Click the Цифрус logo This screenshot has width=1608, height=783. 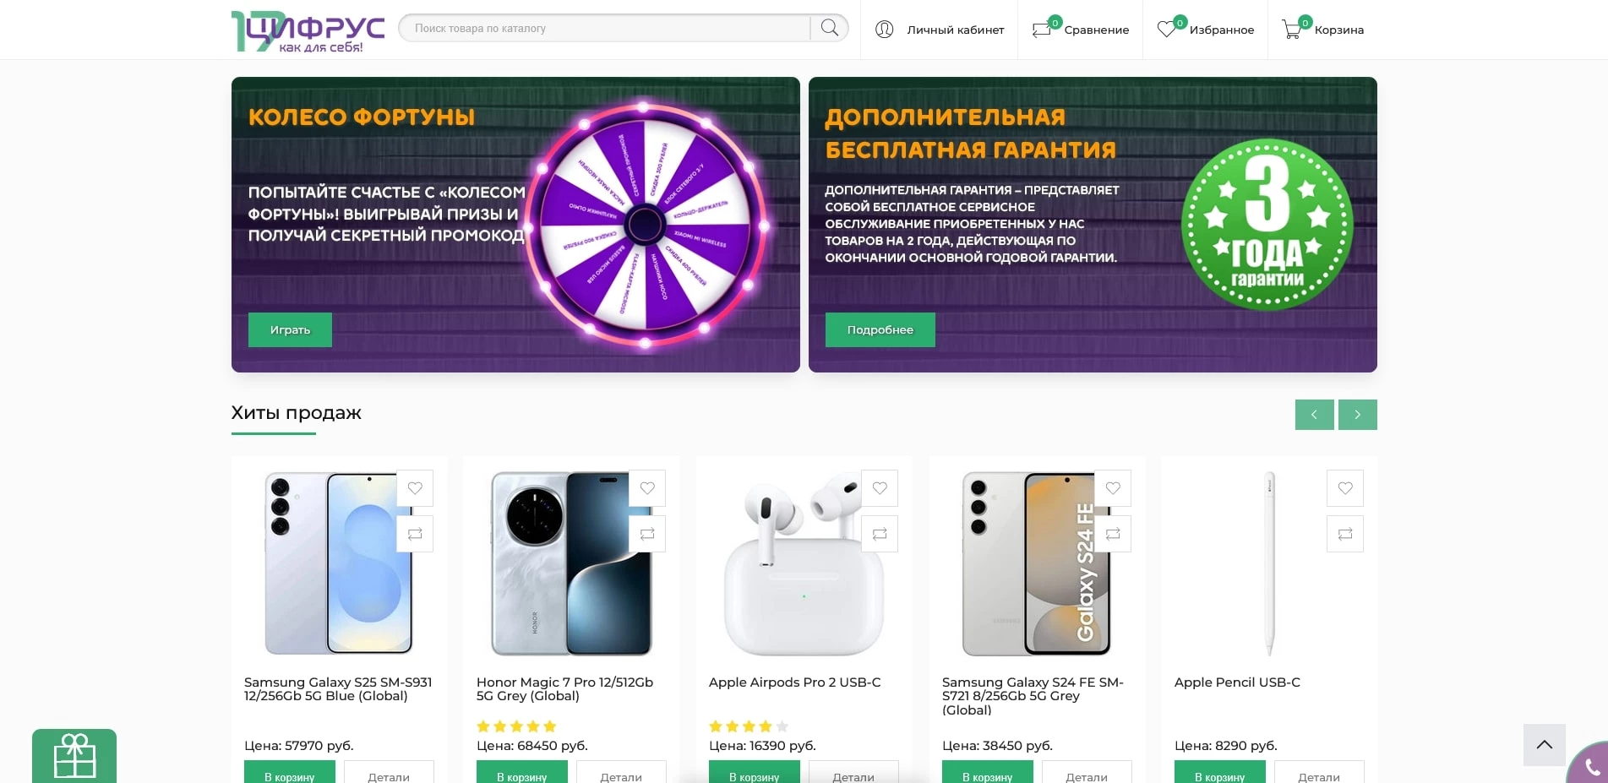pyautogui.click(x=308, y=31)
